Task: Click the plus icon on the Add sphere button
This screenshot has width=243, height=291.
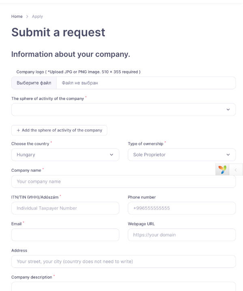Action: pyautogui.click(x=18, y=130)
